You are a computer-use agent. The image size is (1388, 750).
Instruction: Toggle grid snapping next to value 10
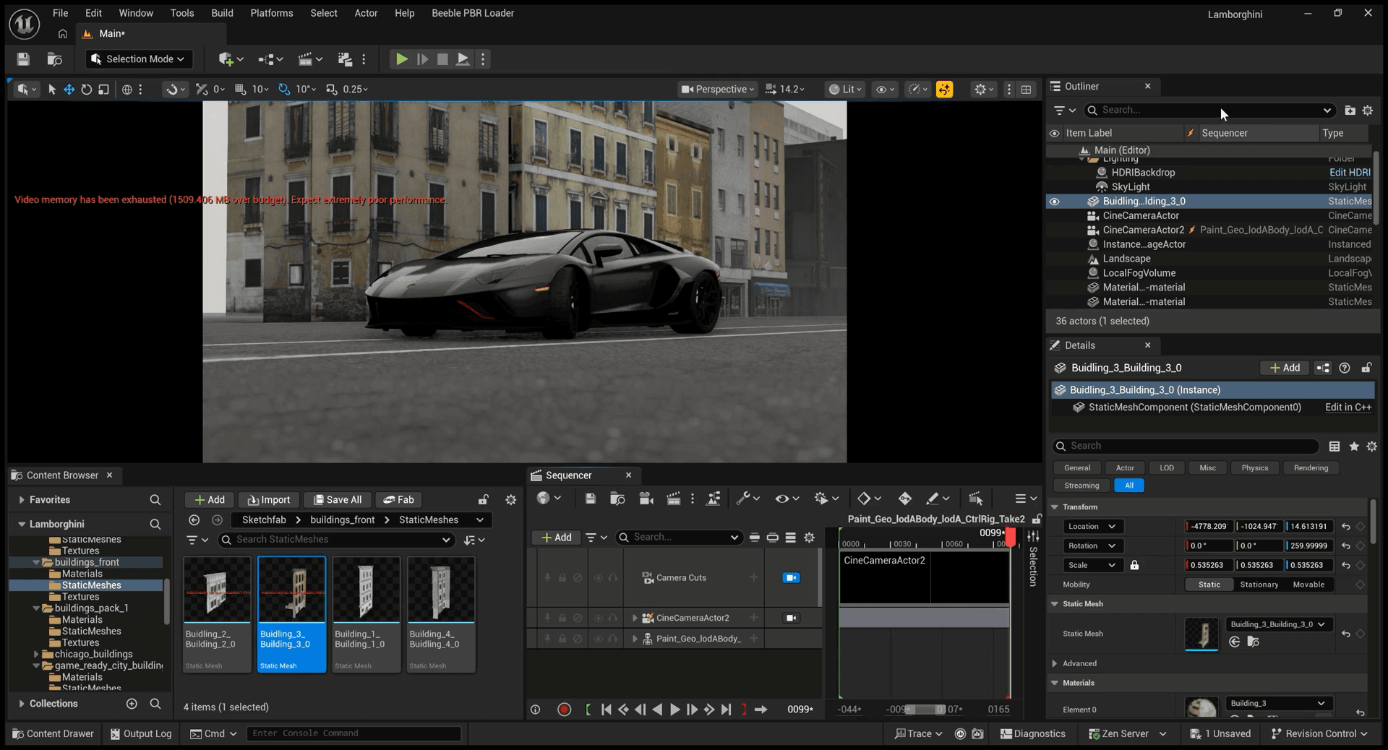[241, 90]
